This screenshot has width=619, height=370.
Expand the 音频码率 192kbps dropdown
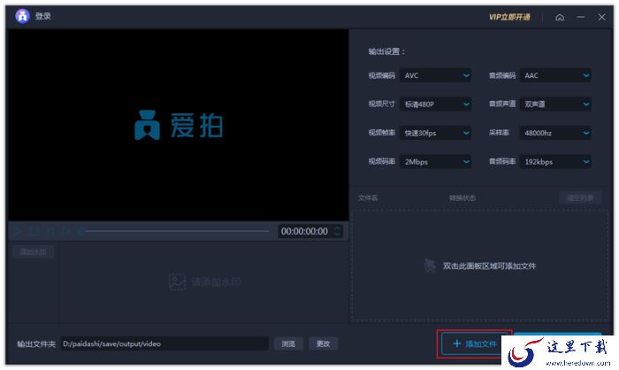coord(555,162)
